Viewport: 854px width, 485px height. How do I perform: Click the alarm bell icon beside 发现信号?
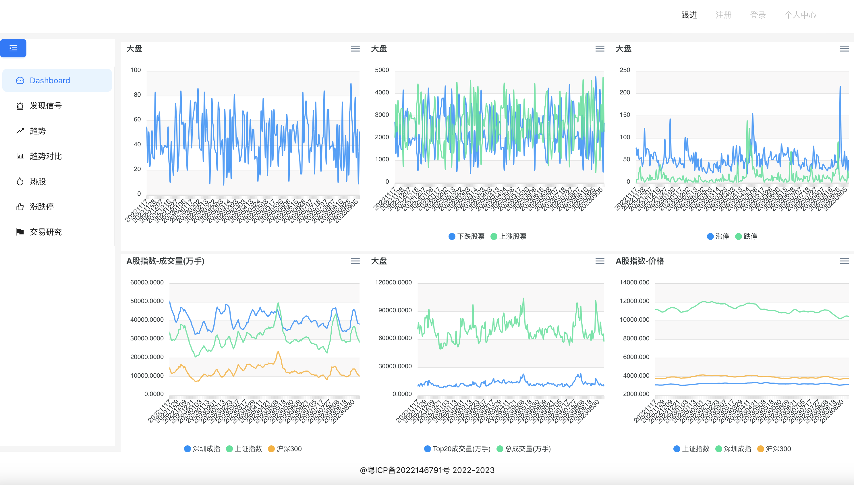pyautogui.click(x=20, y=106)
